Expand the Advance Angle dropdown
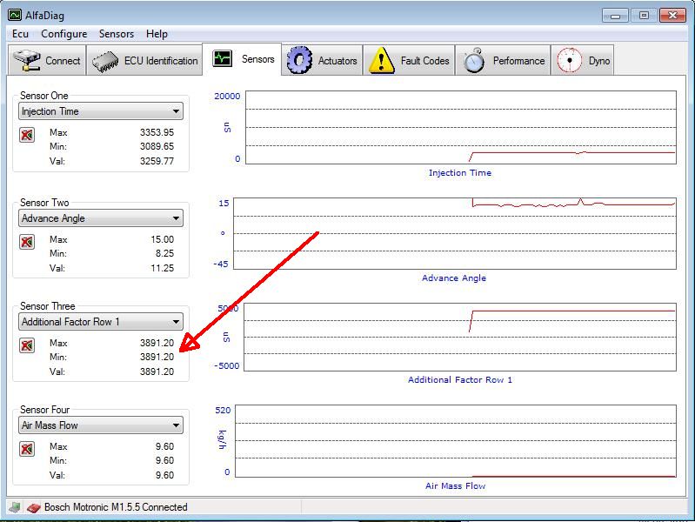Screen dimensions: 695x522 click(101, 218)
